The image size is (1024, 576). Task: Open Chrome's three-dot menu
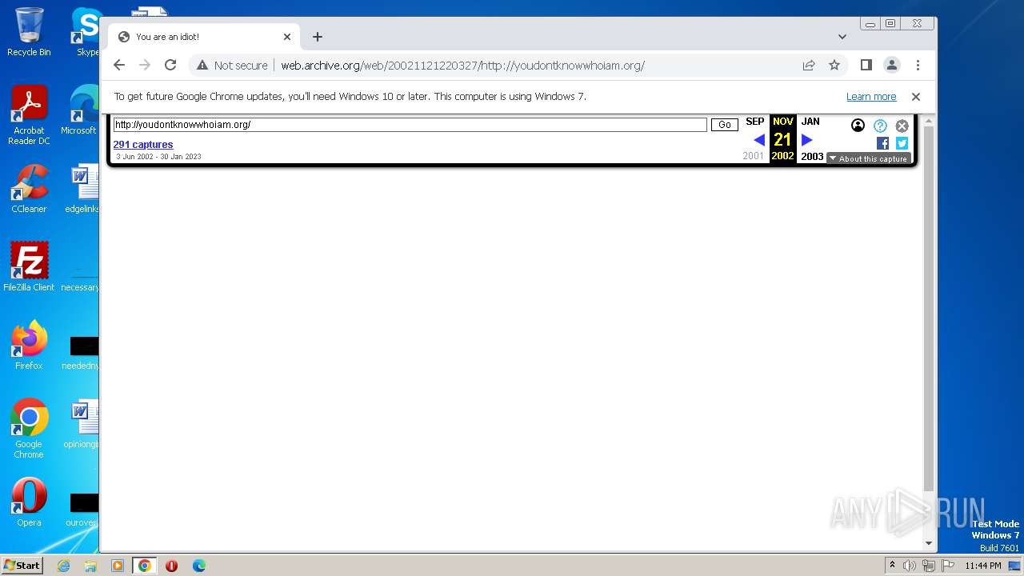[x=918, y=65]
